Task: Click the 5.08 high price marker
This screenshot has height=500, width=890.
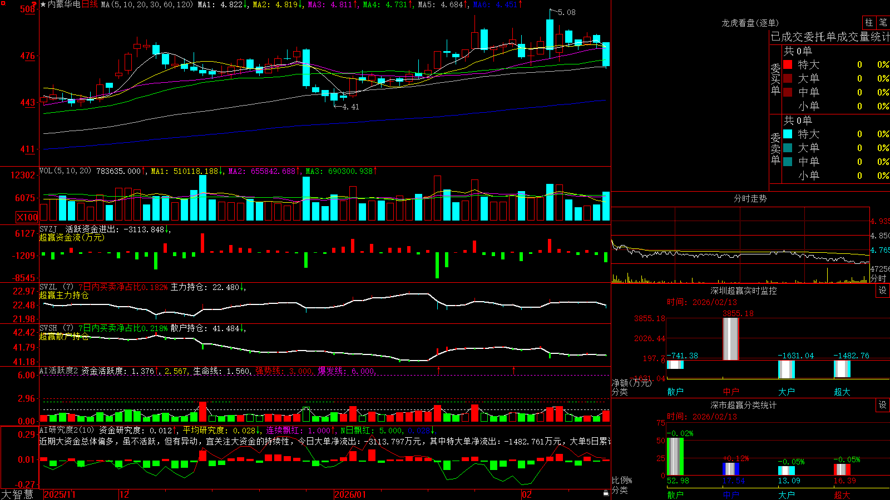Action: [567, 12]
